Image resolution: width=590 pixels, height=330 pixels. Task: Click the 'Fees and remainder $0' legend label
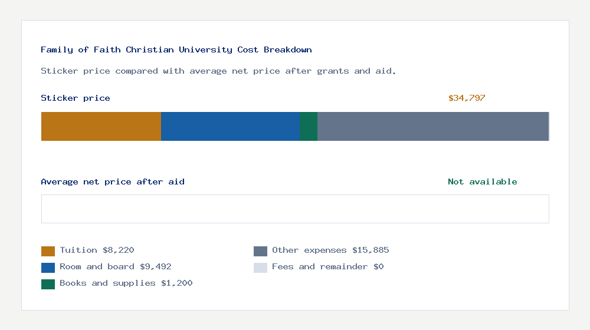point(327,267)
